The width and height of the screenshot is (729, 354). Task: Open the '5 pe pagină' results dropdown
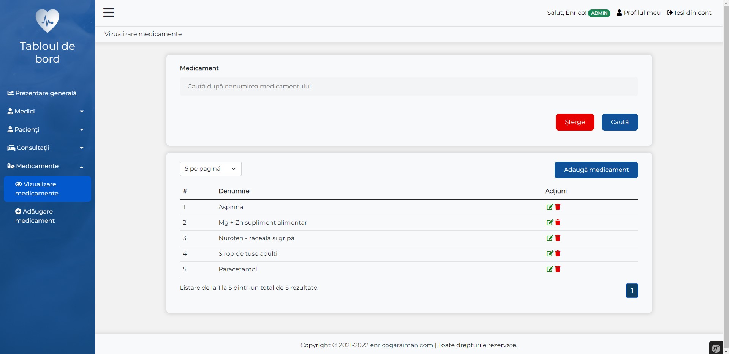click(211, 168)
